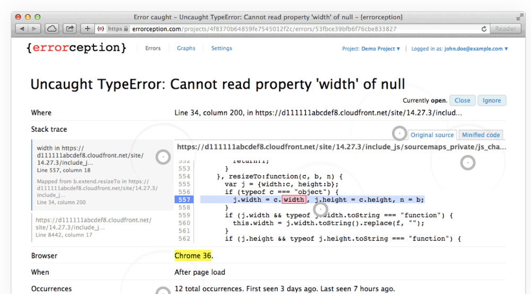
Task: Click the Ignore button
Action: click(x=492, y=100)
